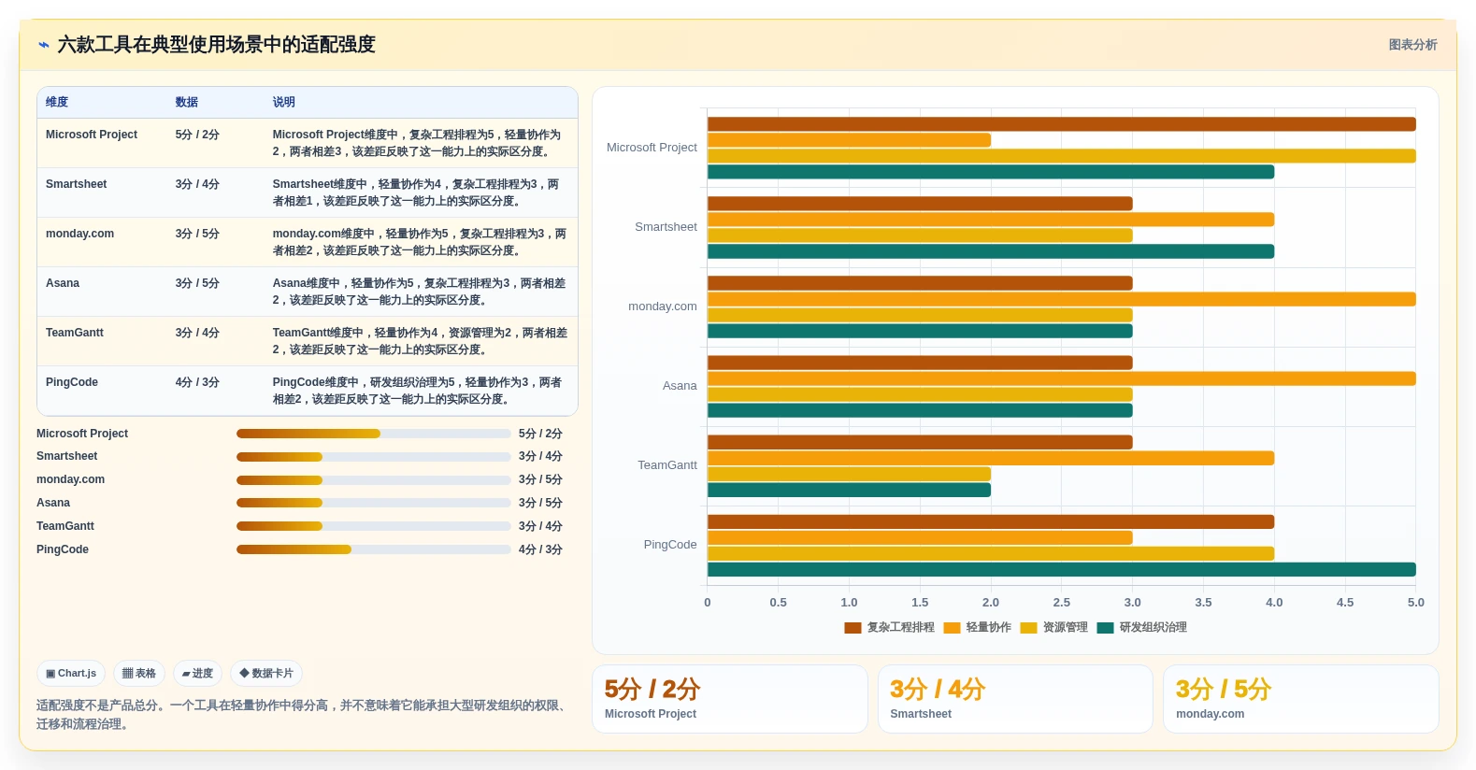Click monday.com's orange 轻量协作 bar in chart
This screenshot has width=1476, height=770.
[1062, 299]
